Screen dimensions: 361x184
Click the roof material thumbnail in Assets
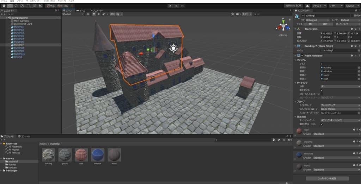click(81, 154)
